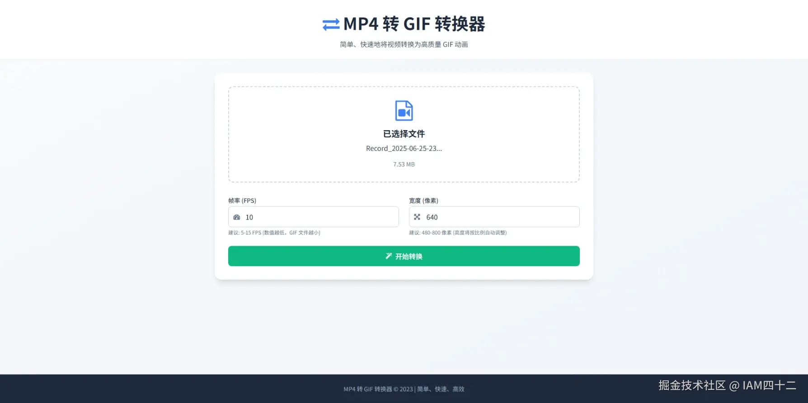Click the 宽度 (像素) field label
The height and width of the screenshot is (403, 808).
[423, 201]
